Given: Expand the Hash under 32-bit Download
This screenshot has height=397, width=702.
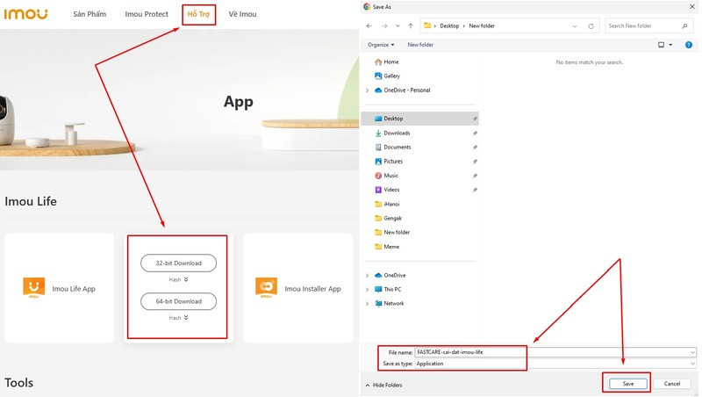Looking at the screenshot, I should click(x=179, y=279).
